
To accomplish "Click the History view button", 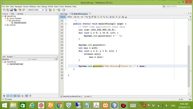I will tap(70, 17).
